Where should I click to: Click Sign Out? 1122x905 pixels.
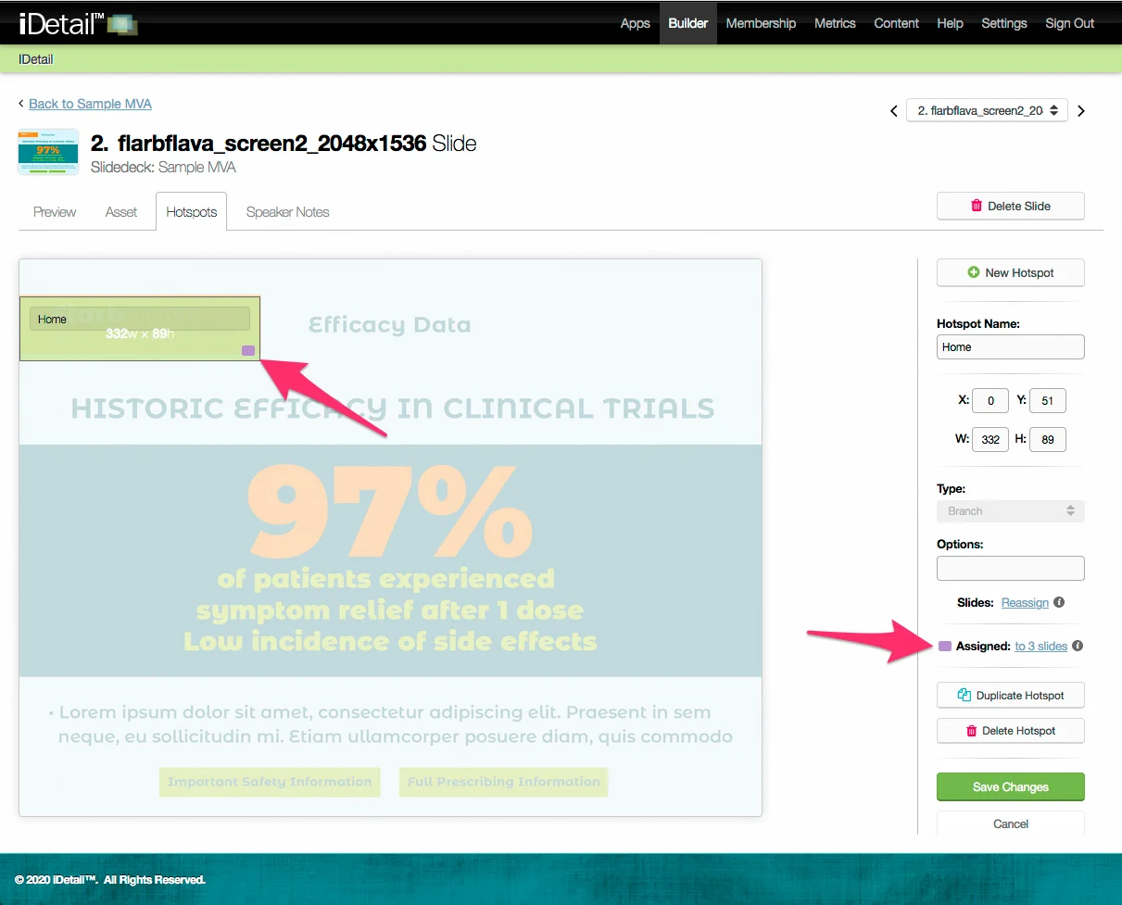pyautogui.click(x=1070, y=23)
